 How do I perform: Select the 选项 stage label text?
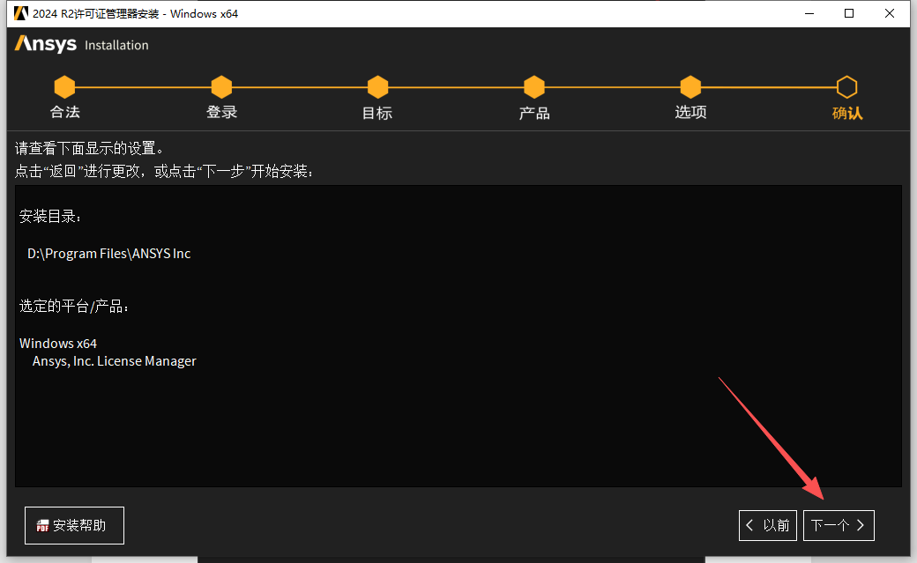690,113
